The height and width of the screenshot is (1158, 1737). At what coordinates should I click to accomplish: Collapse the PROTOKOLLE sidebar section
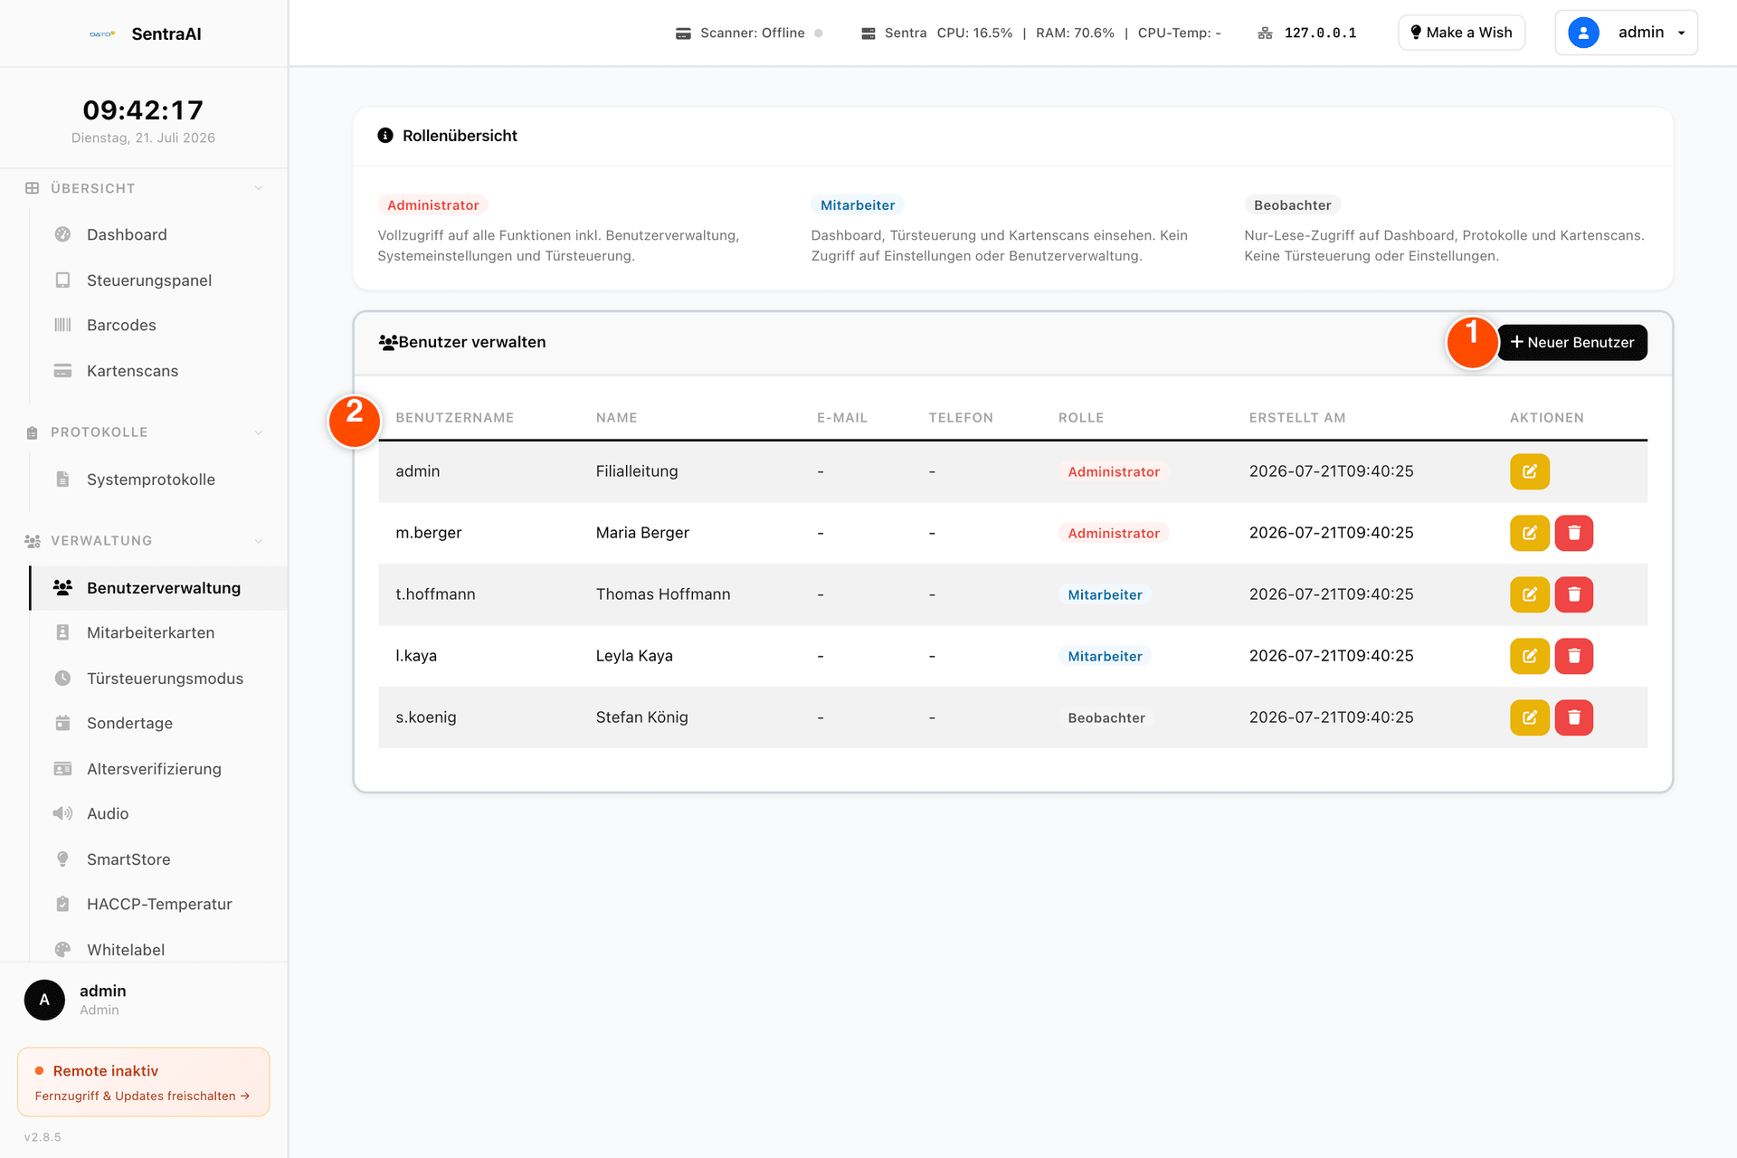point(259,432)
